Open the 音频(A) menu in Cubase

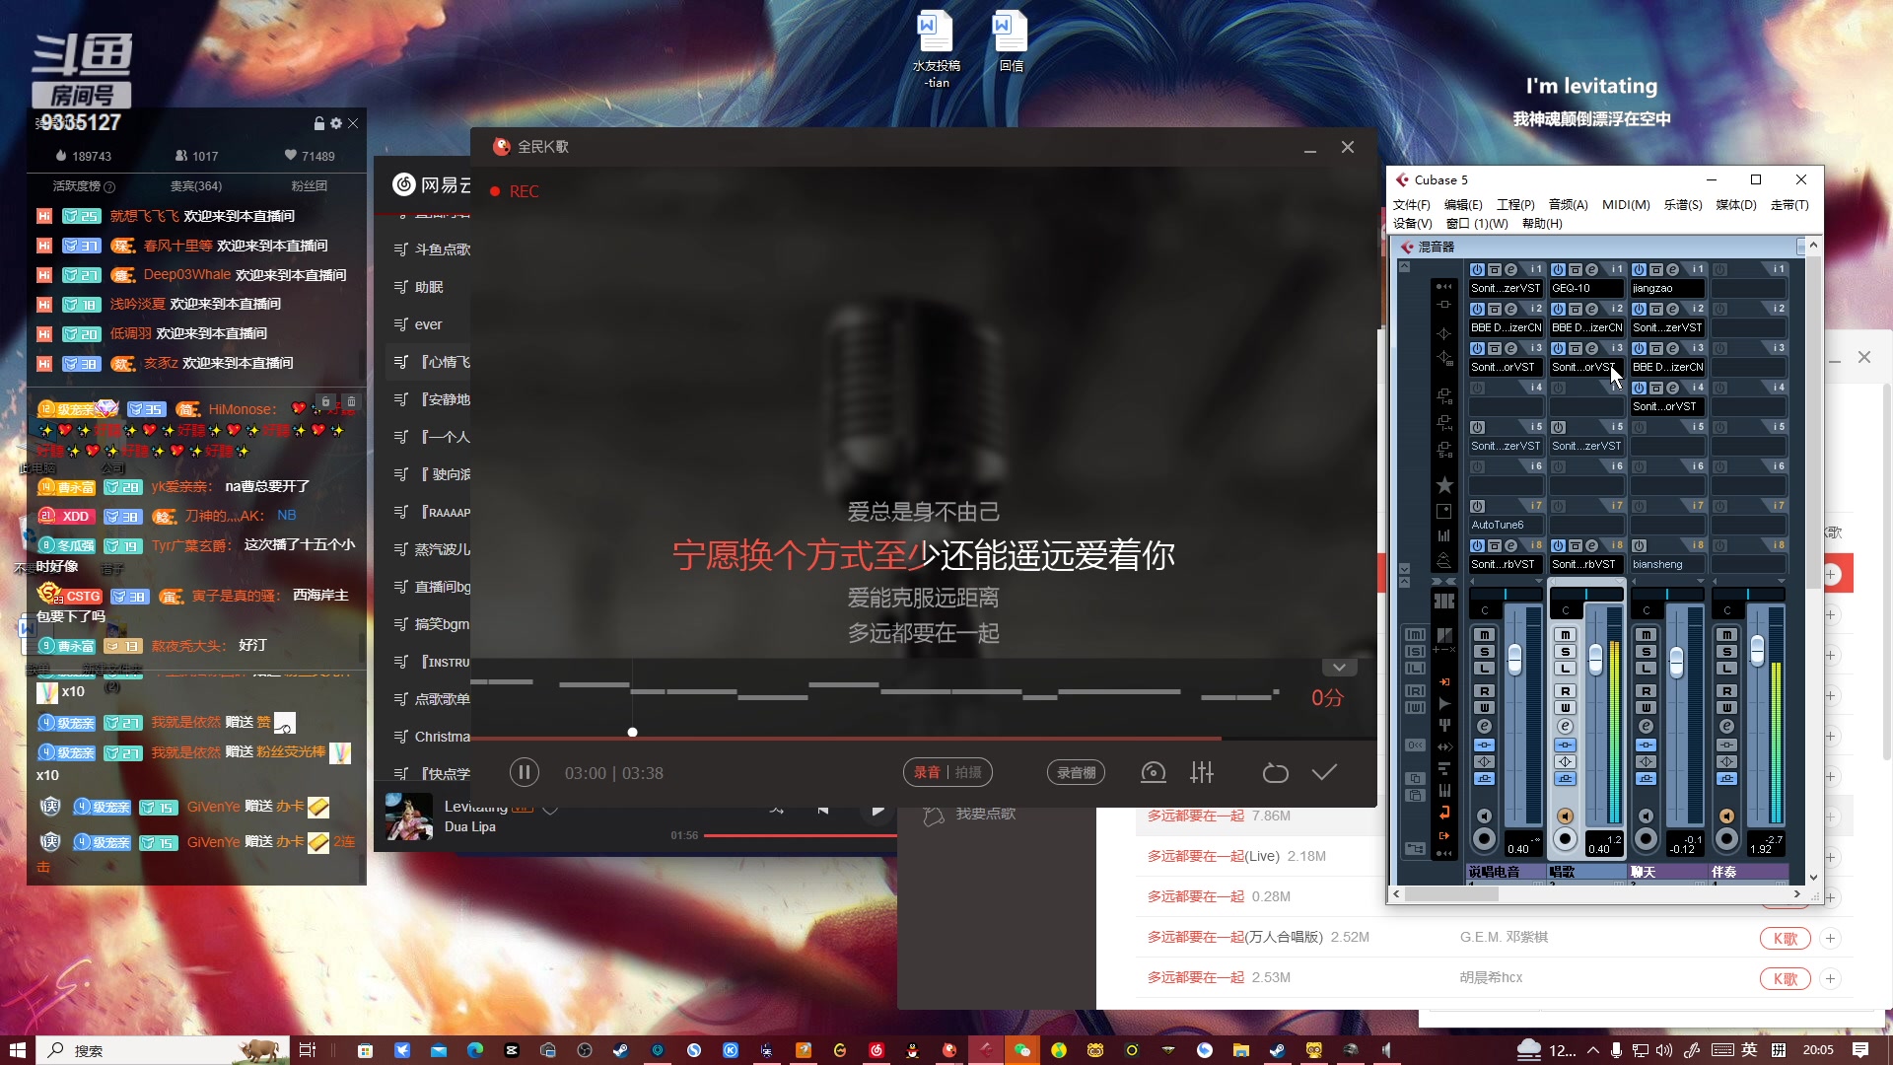[1568, 205]
